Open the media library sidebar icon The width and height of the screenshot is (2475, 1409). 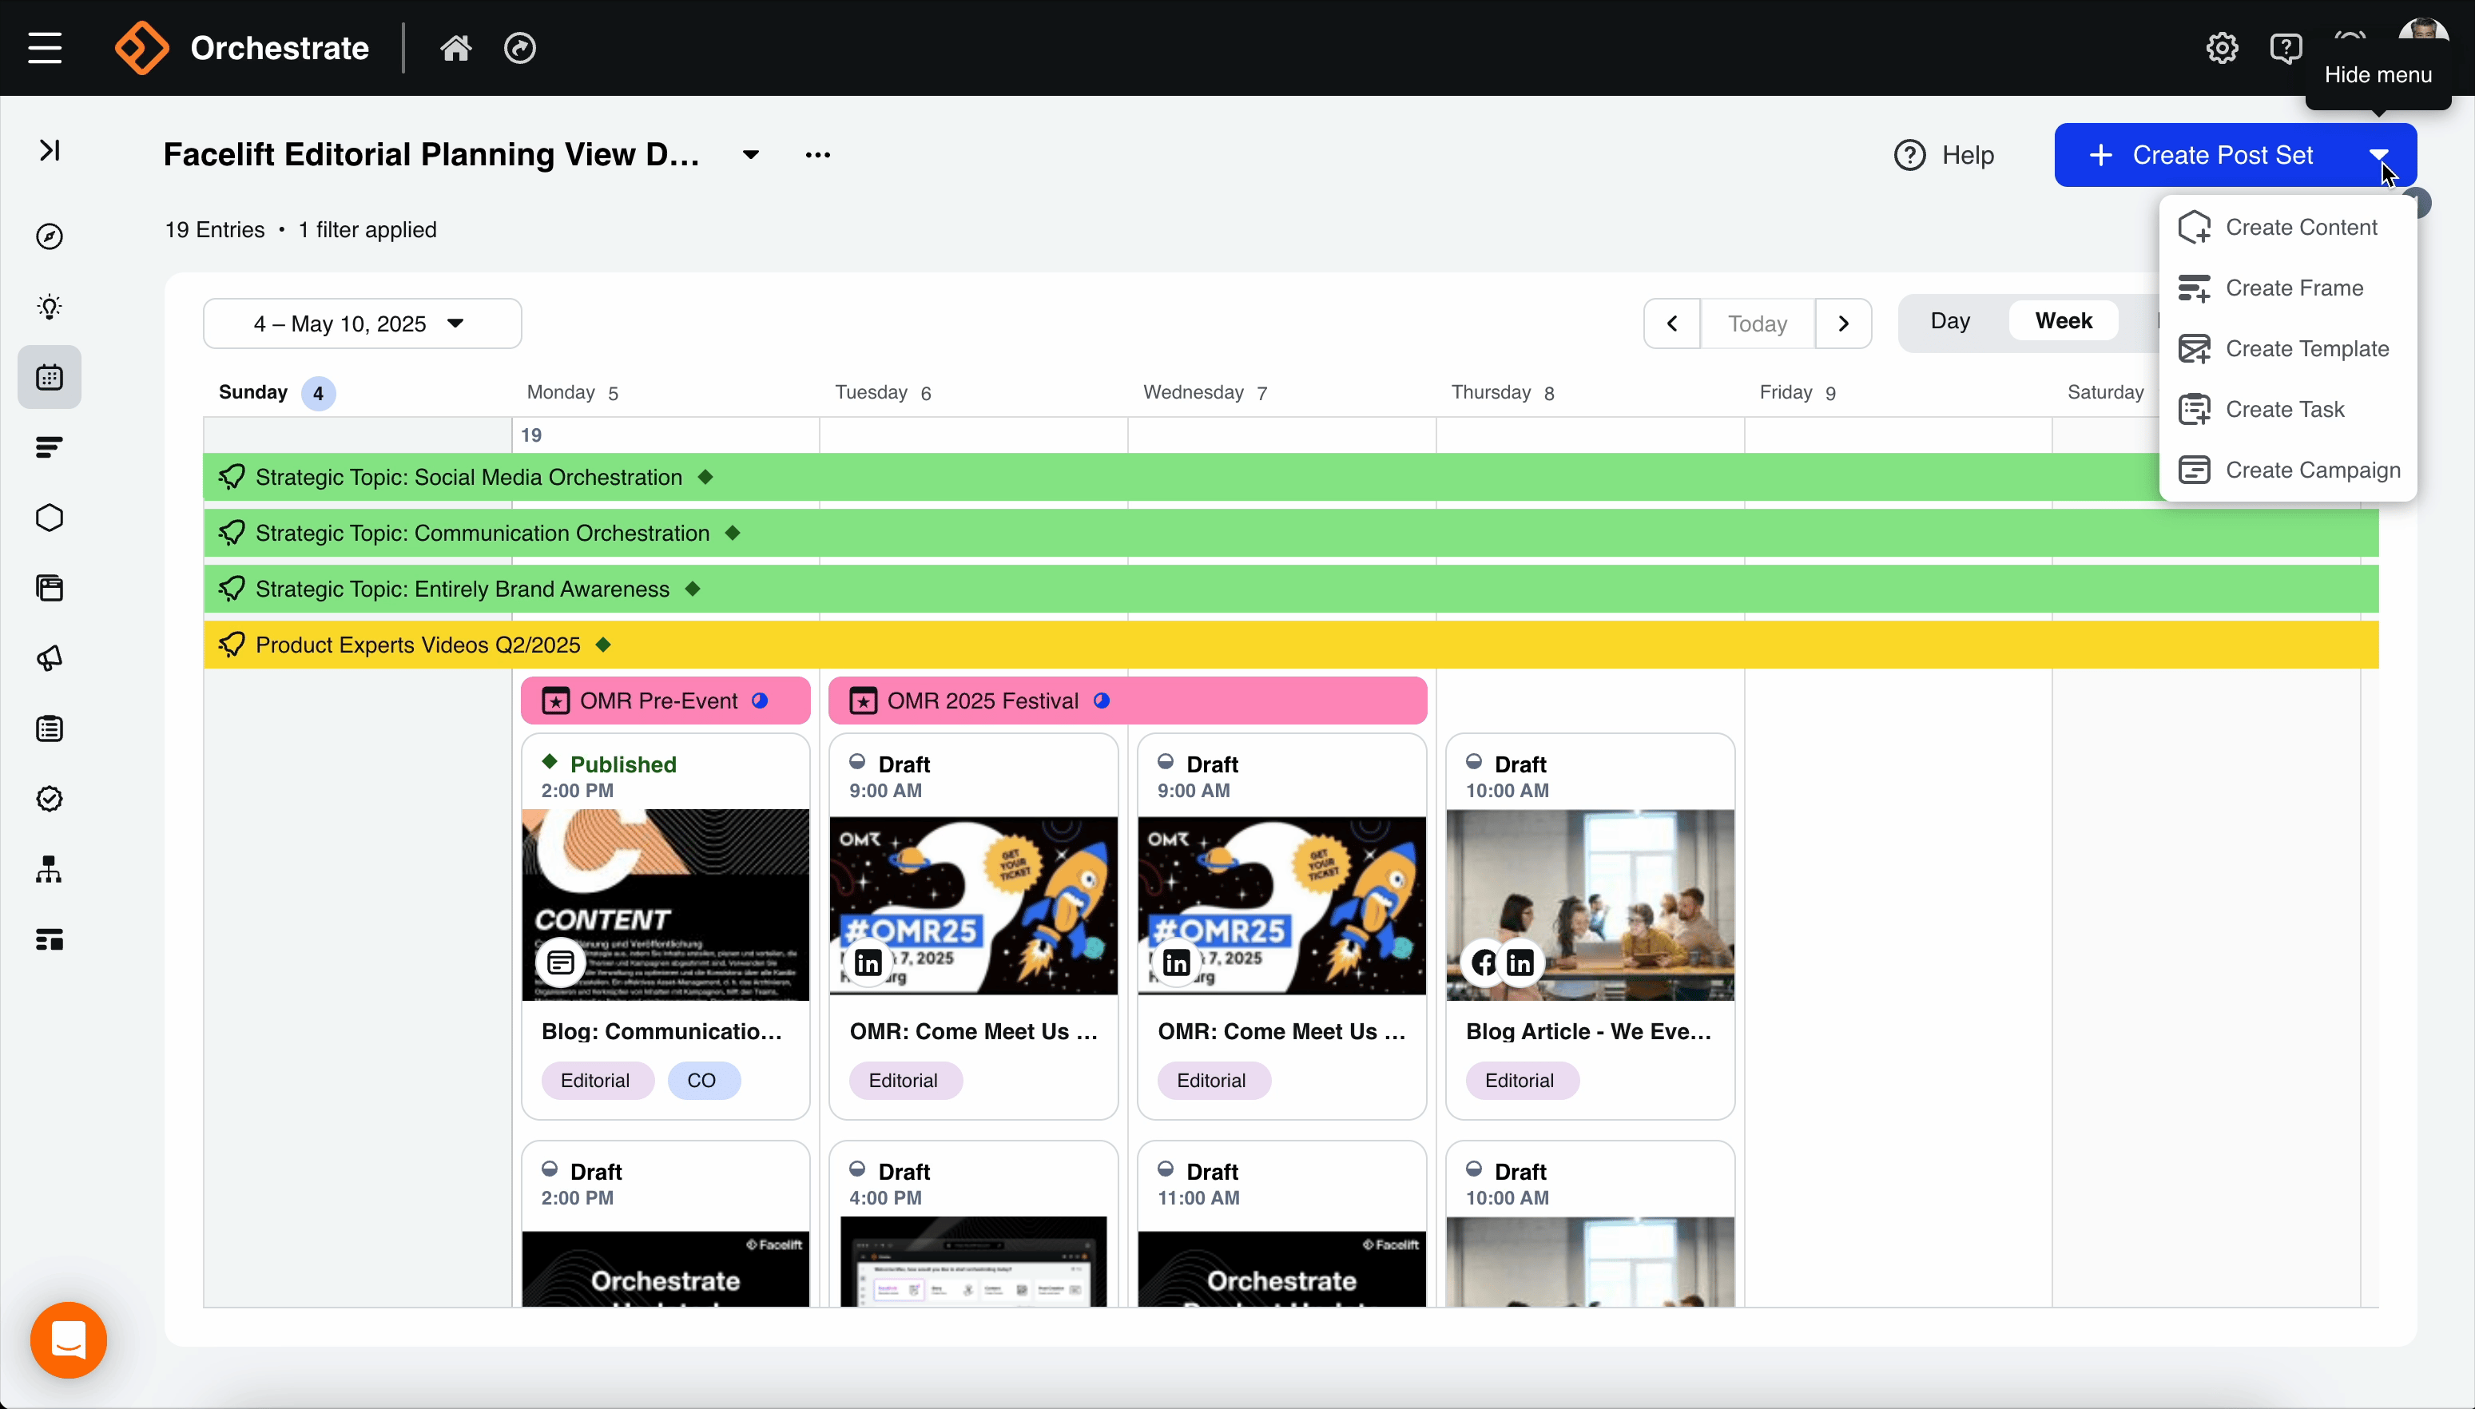tap(50, 589)
